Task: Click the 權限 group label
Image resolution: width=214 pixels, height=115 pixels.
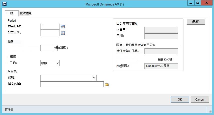Action: coord(11,42)
